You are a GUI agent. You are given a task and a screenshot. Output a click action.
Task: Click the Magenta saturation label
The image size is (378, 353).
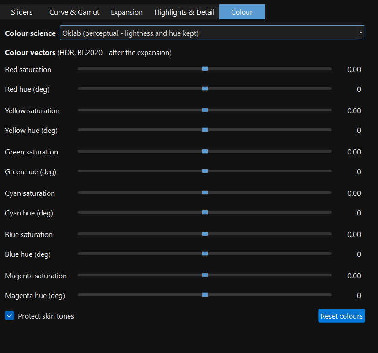click(x=36, y=276)
